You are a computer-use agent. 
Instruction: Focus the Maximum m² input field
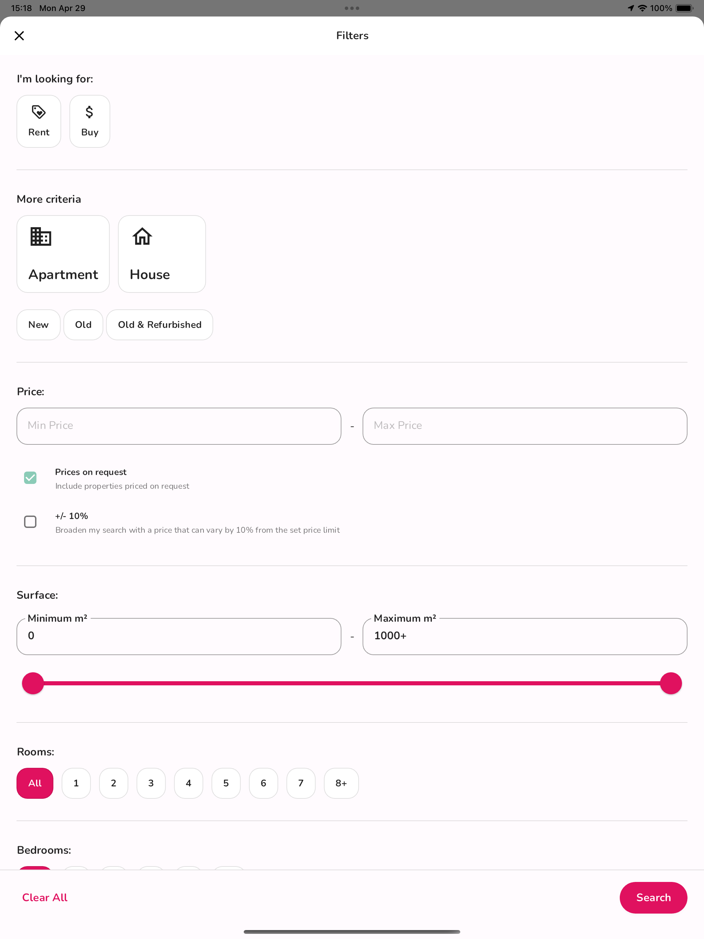[525, 636]
